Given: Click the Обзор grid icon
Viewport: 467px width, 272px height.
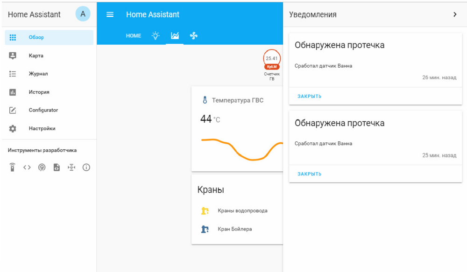Looking at the screenshot, I should pyautogui.click(x=13, y=37).
